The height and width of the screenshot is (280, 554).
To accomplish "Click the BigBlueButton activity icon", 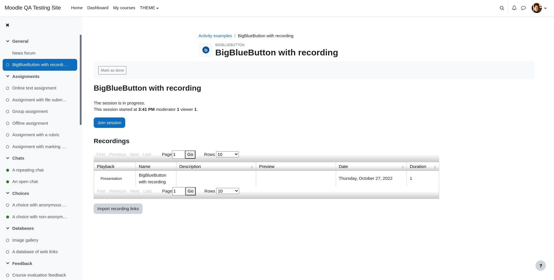I will point(206,50).
